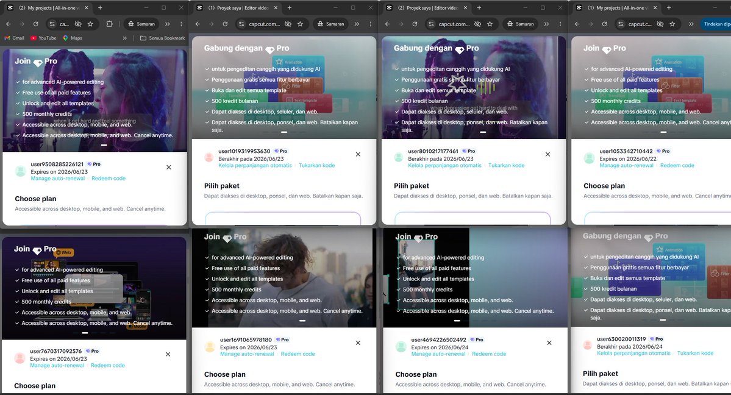731x395 pixels.
Task: Open Extensions puzzle icon in (2) My projects window
Action: point(110,24)
